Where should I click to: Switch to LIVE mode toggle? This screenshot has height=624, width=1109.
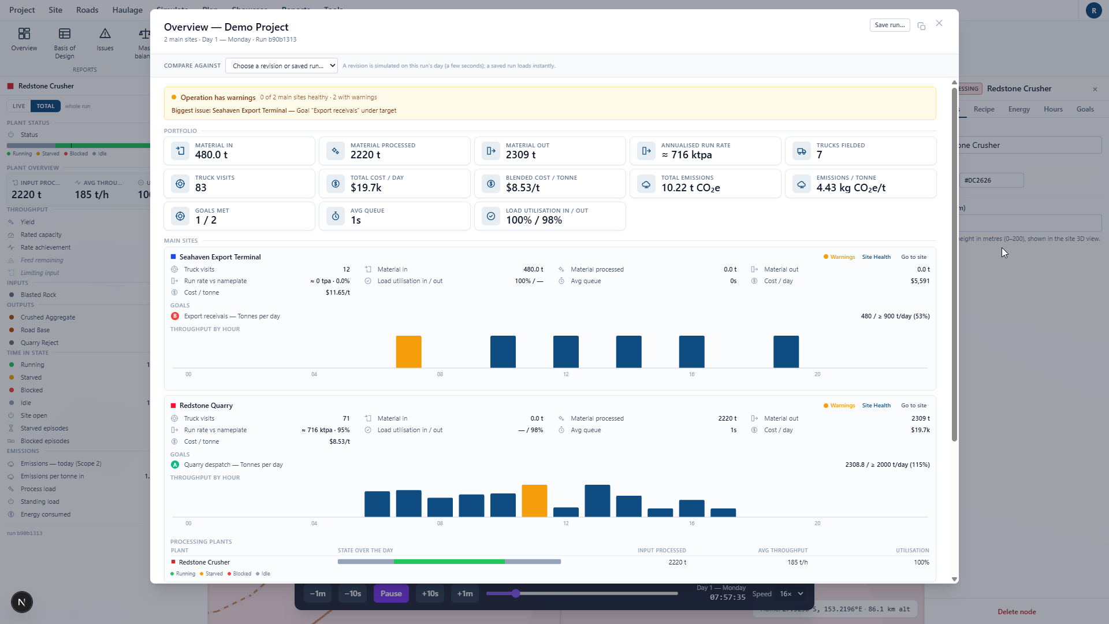19,106
